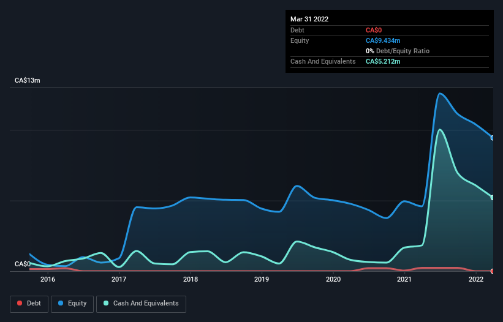This screenshot has width=503, height=322.
Task: Click the CA$13m y-axis label
Action: point(28,80)
